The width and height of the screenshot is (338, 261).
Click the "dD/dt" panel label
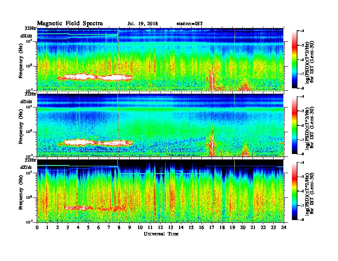[26, 101]
